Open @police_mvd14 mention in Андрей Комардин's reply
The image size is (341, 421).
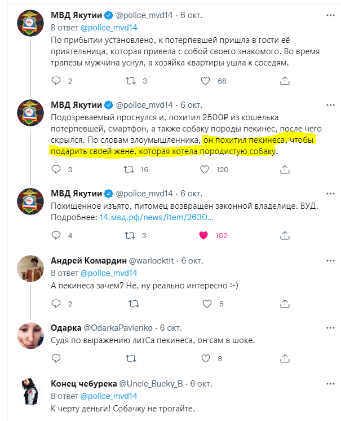click(109, 273)
